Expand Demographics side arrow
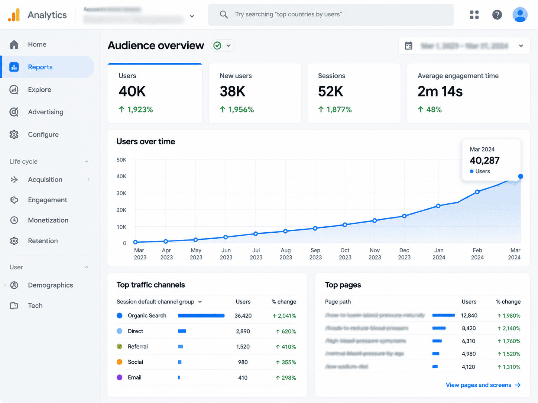Image resolution: width=538 pixels, height=403 pixels. [4, 285]
